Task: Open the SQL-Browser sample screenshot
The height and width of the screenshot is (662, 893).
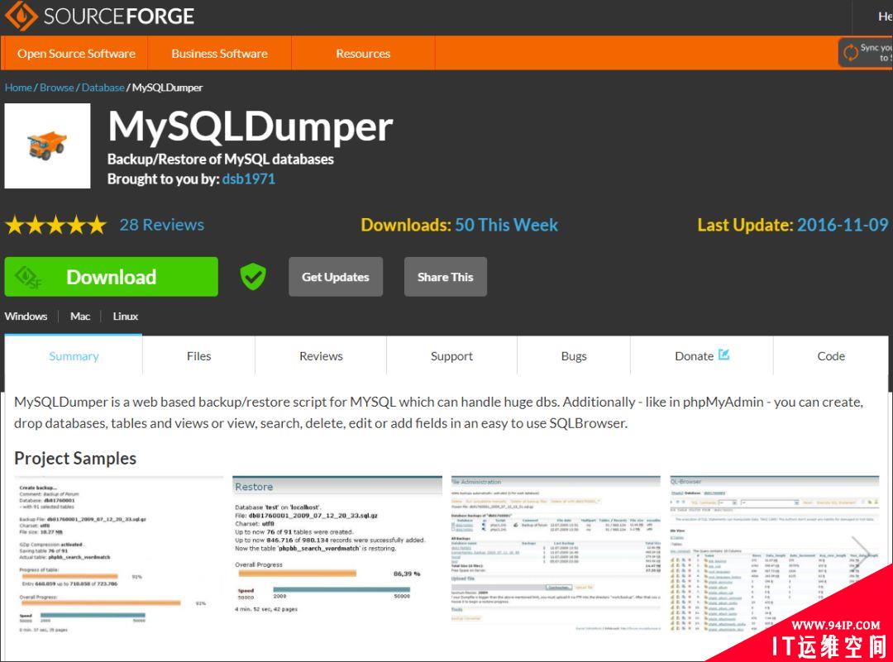Action: click(775, 555)
